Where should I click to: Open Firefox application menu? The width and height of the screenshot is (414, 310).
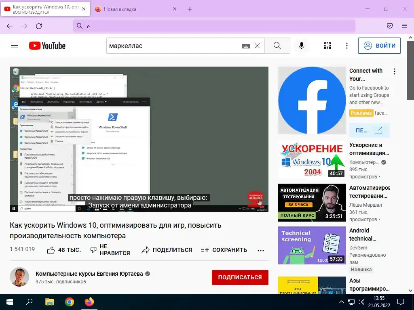coord(404,26)
